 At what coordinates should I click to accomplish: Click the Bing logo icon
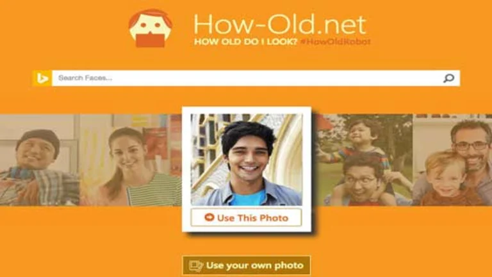tap(42, 78)
